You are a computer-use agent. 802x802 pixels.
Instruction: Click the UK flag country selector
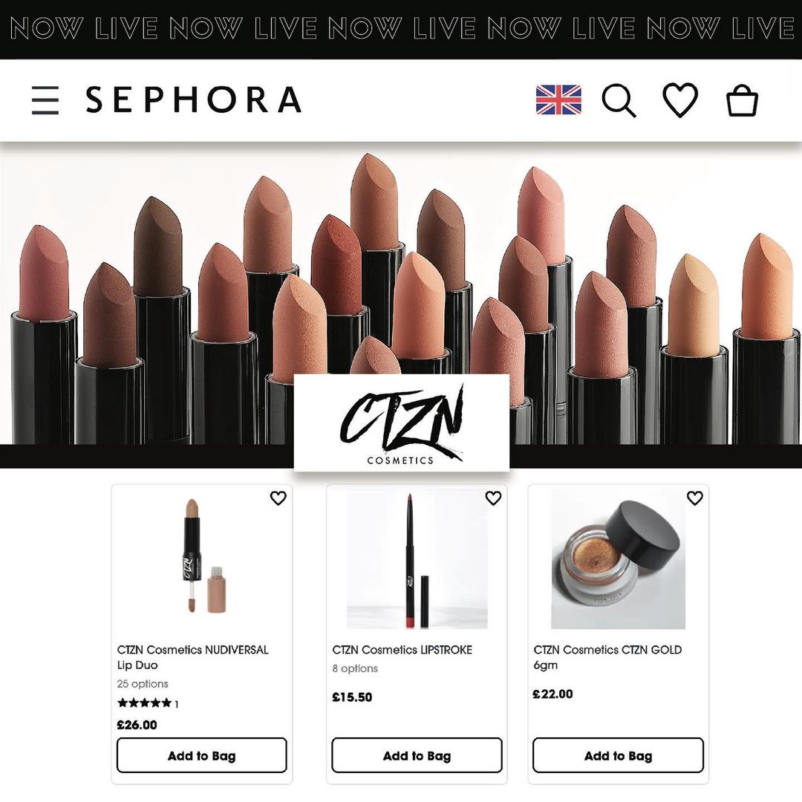pyautogui.click(x=558, y=100)
